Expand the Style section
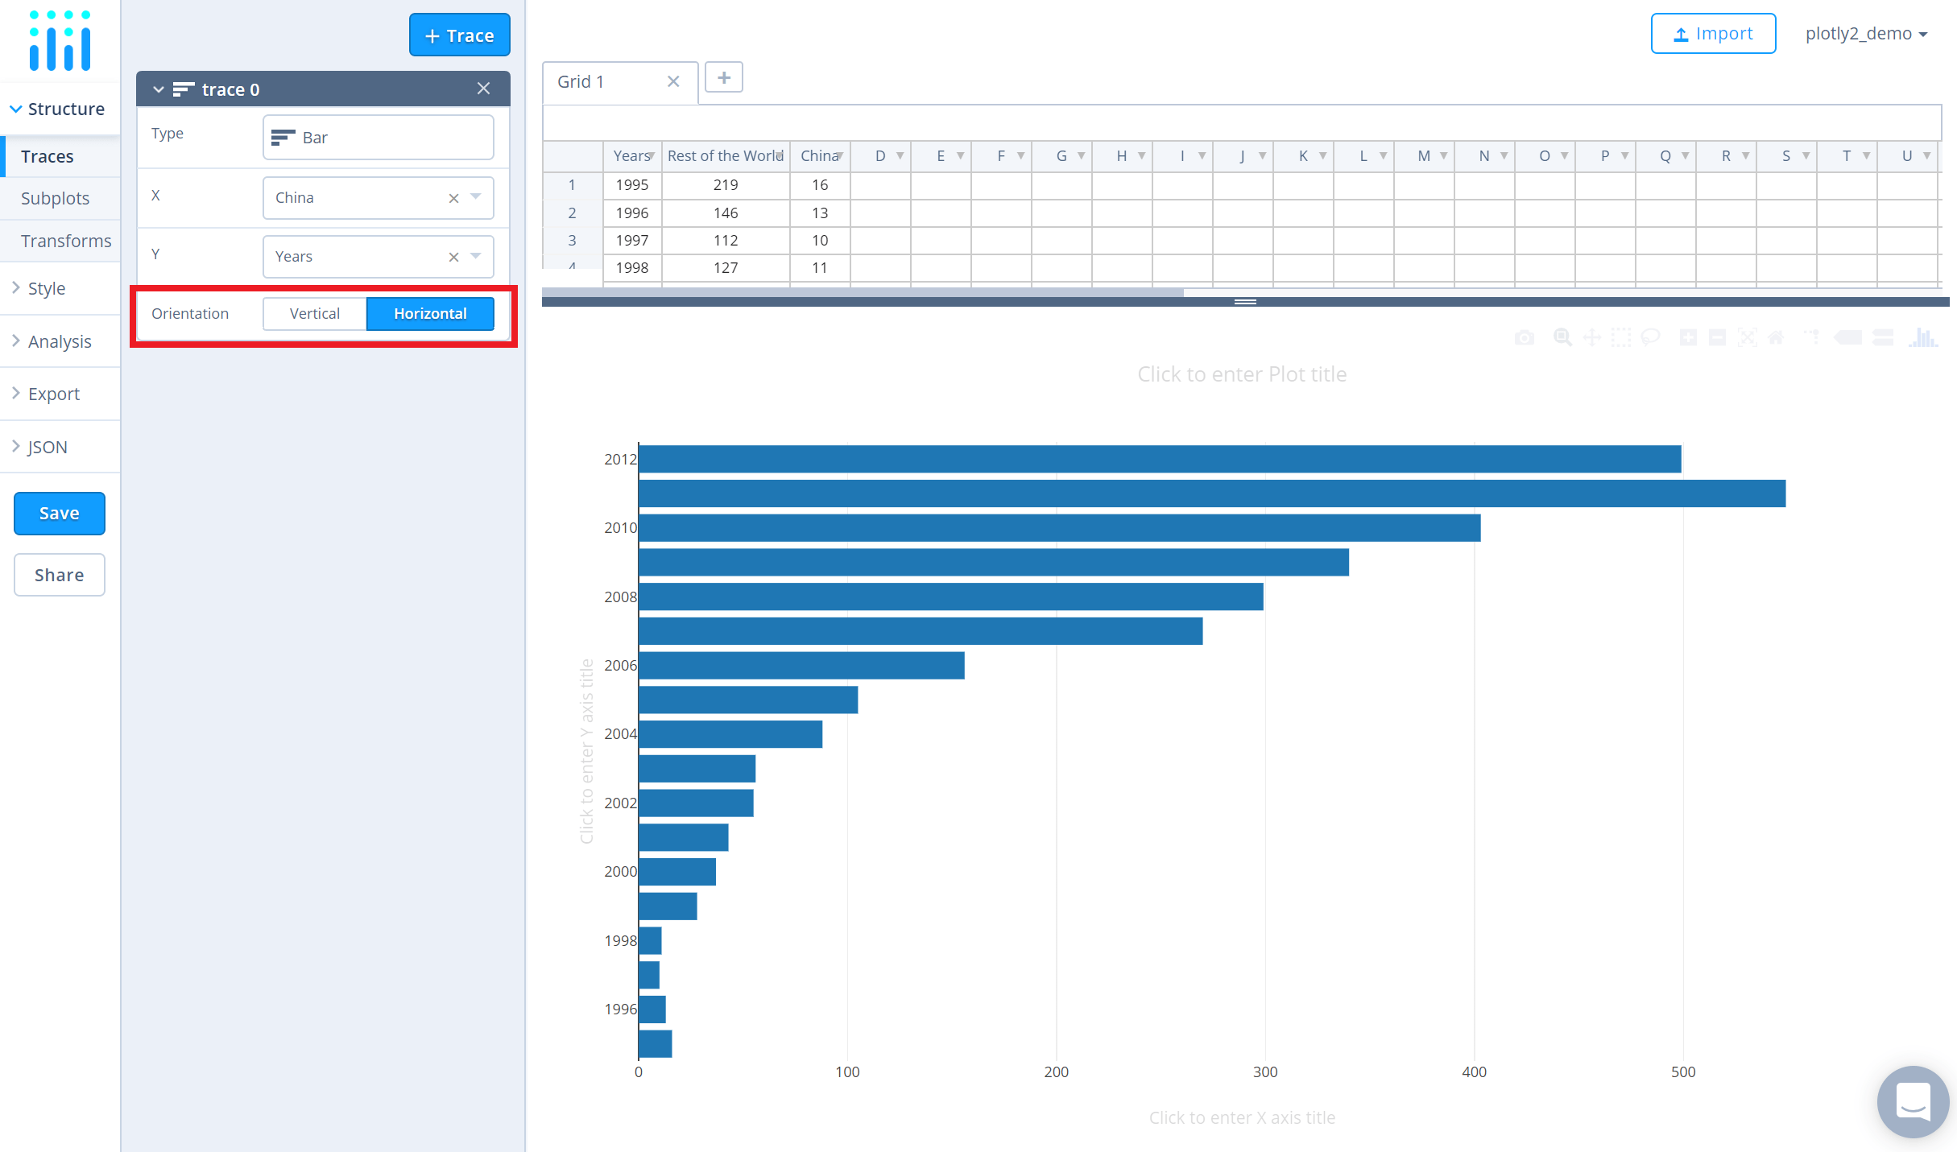The width and height of the screenshot is (1957, 1152). point(47,288)
